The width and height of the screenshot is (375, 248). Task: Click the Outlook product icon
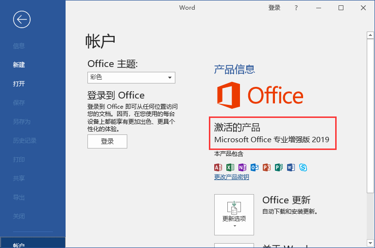tap(255, 167)
